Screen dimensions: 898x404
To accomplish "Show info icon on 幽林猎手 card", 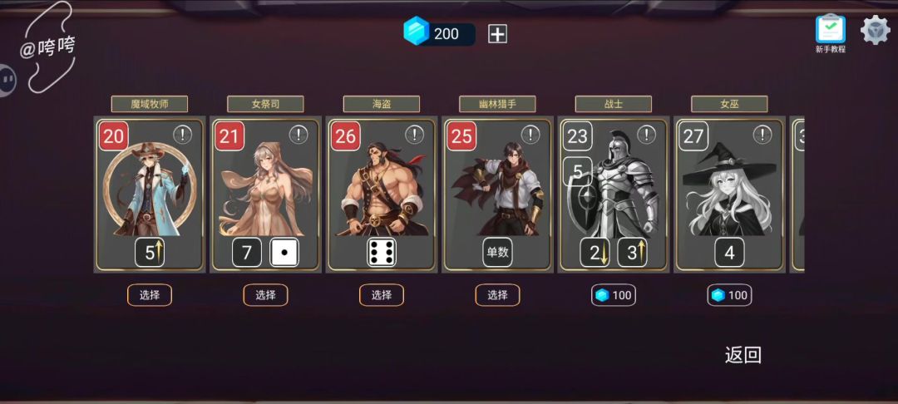I will pos(530,135).
